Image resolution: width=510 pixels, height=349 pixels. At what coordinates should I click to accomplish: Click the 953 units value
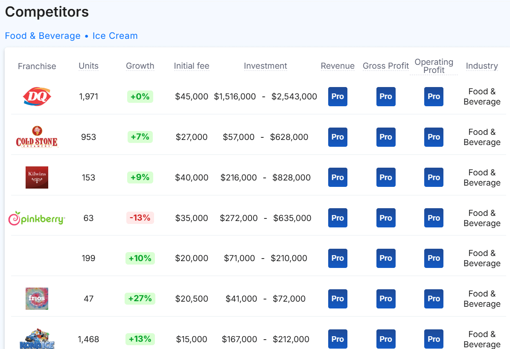pyautogui.click(x=88, y=137)
